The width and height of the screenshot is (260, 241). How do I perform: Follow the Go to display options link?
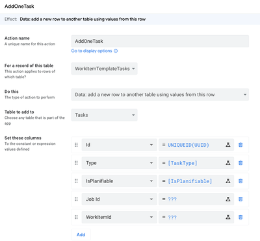point(92,51)
